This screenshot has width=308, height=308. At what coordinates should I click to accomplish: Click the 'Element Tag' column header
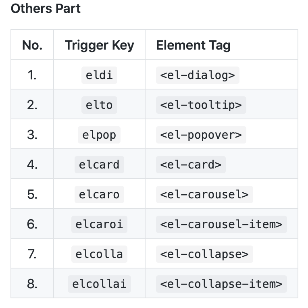coord(193,45)
